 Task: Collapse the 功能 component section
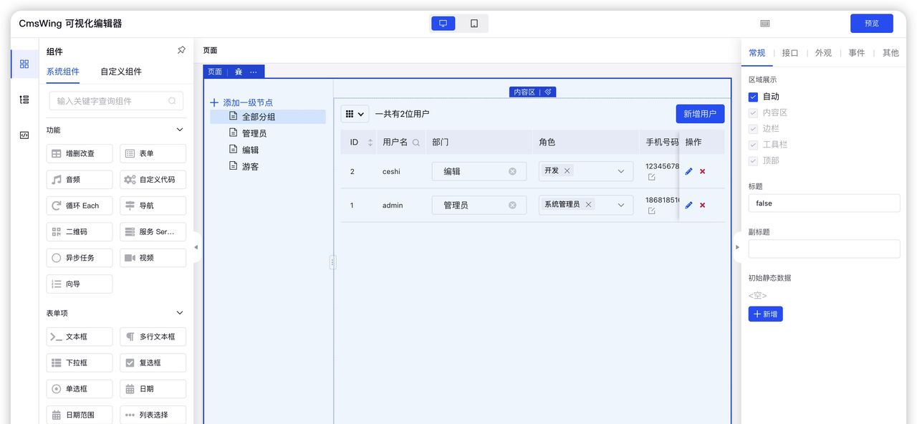click(x=179, y=130)
